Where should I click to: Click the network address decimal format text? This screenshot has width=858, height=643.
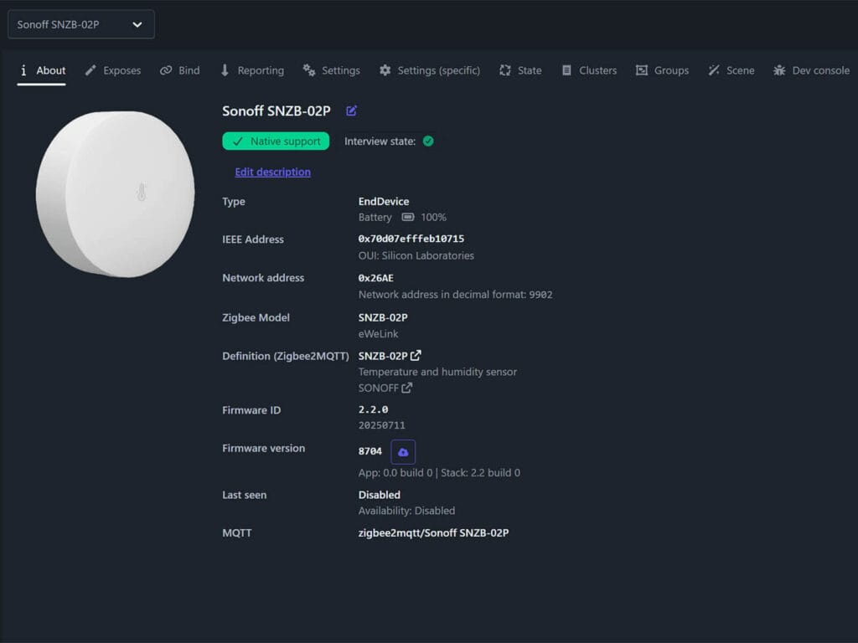pyautogui.click(x=455, y=294)
